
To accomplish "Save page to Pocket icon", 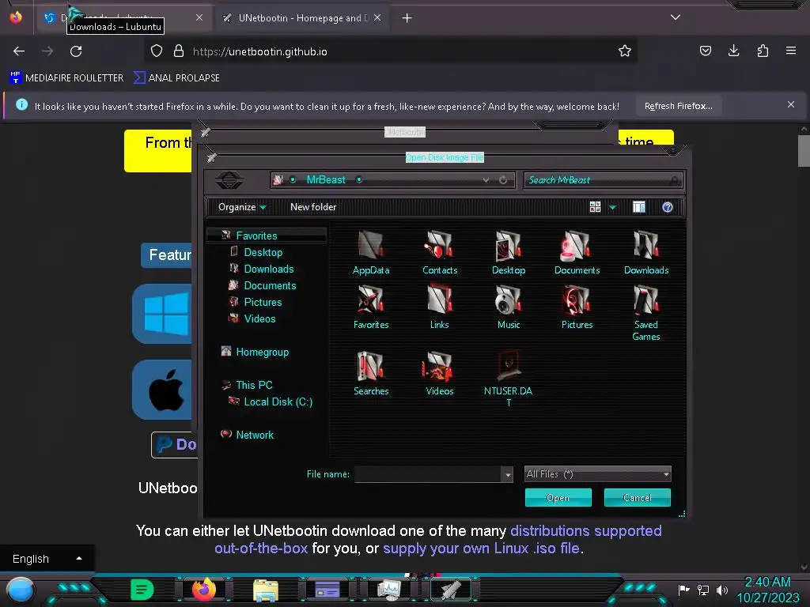I will click(x=705, y=51).
